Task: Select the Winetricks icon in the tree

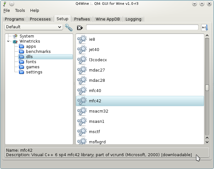Action: (15, 41)
